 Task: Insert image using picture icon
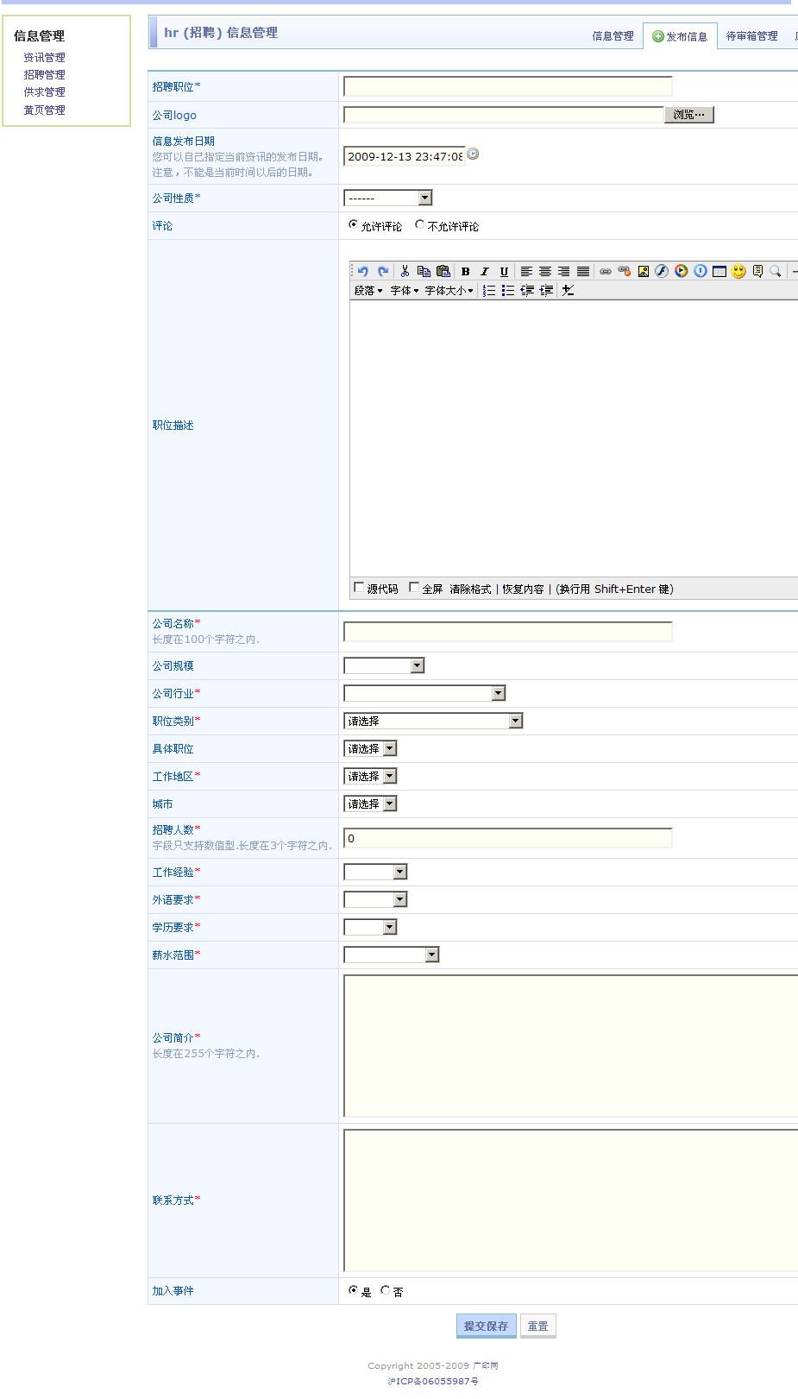(x=644, y=271)
